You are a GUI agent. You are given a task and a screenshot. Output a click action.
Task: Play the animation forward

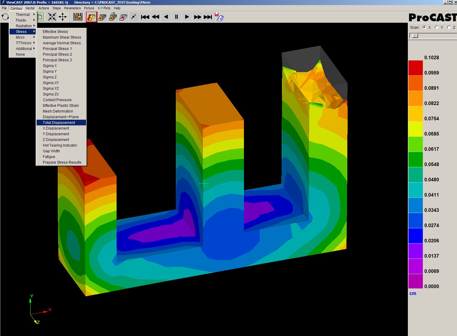point(187,17)
